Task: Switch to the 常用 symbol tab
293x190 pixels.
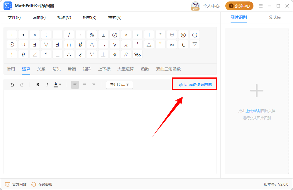Action: tap(11, 69)
